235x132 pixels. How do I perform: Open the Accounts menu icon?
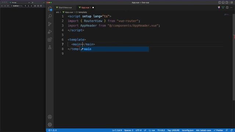(x=50, y=117)
